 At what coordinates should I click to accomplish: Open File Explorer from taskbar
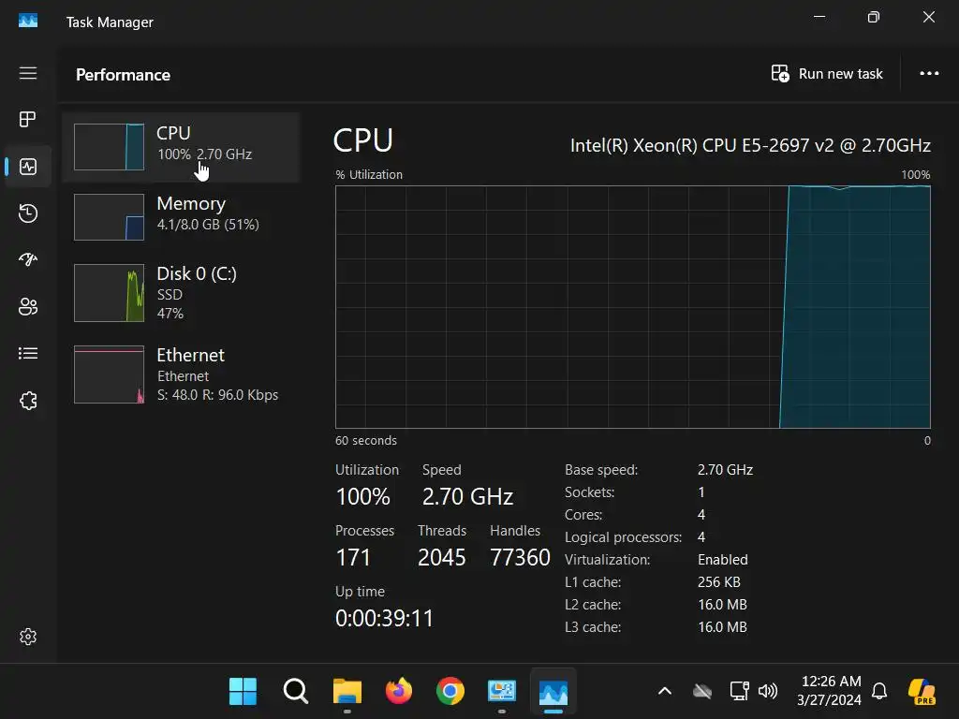click(347, 692)
